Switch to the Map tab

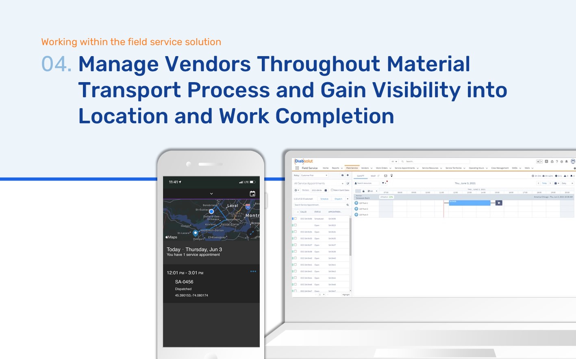coord(373,176)
